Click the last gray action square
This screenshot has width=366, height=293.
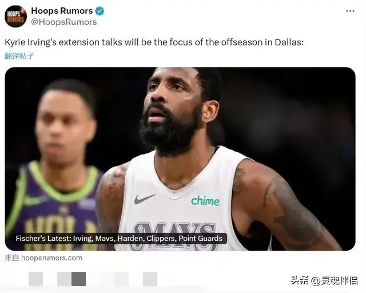point(150,279)
